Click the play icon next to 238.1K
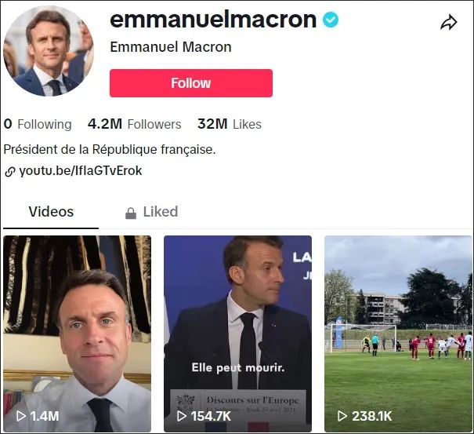This screenshot has width=474, height=434. [x=342, y=416]
